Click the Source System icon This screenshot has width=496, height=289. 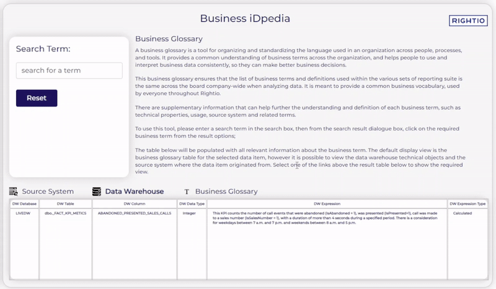coord(13,191)
